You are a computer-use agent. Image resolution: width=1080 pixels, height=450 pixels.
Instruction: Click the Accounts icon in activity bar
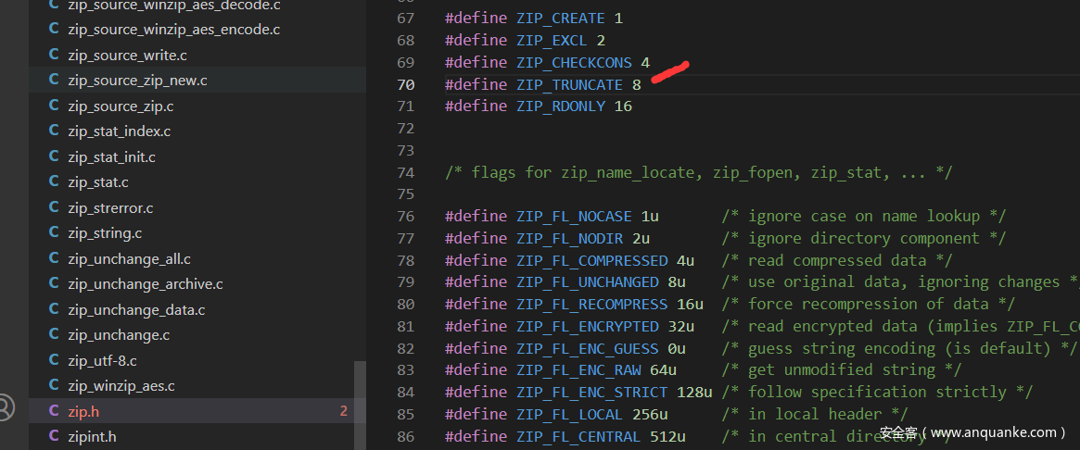[7, 407]
